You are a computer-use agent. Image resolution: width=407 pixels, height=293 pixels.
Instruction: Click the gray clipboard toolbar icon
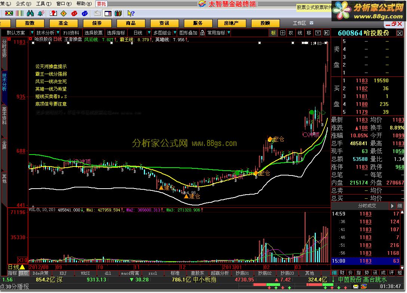point(97,13)
